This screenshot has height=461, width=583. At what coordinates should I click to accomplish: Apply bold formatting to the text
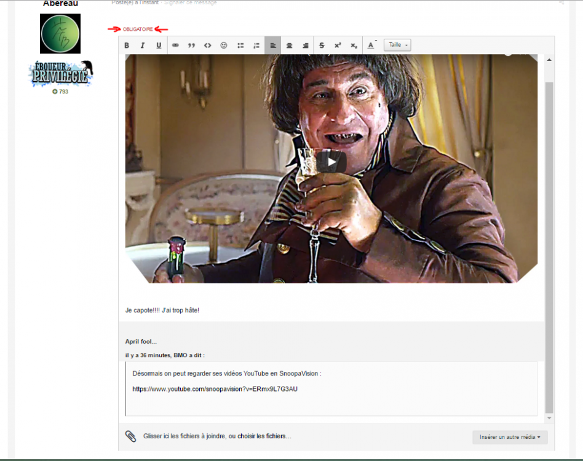pyautogui.click(x=127, y=45)
